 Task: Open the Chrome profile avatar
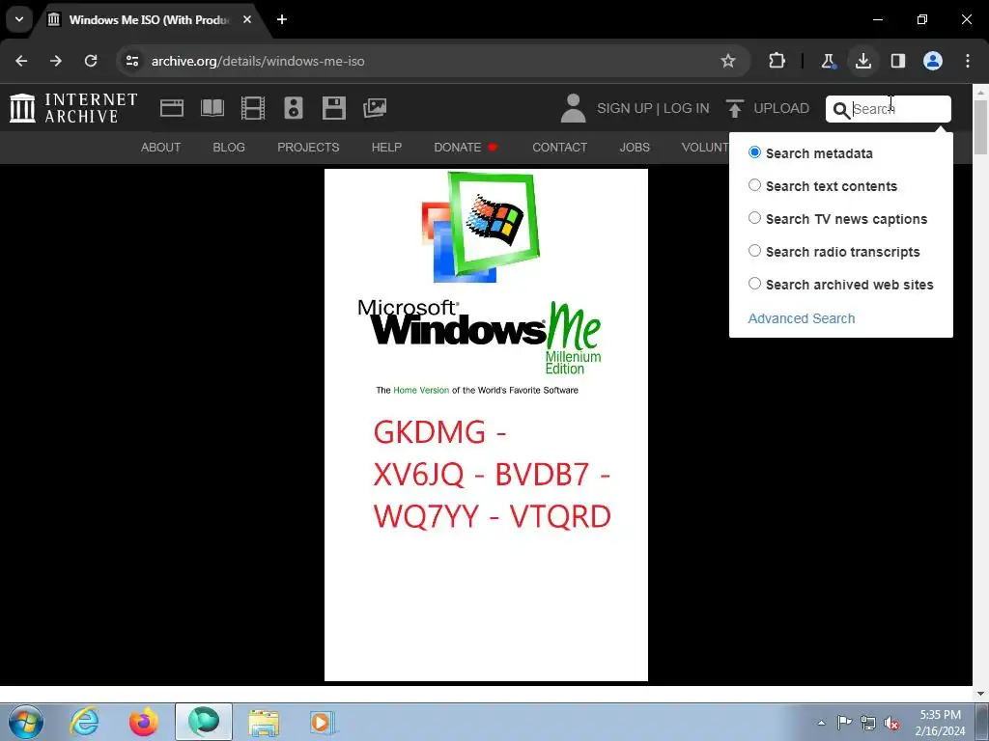pos(933,61)
